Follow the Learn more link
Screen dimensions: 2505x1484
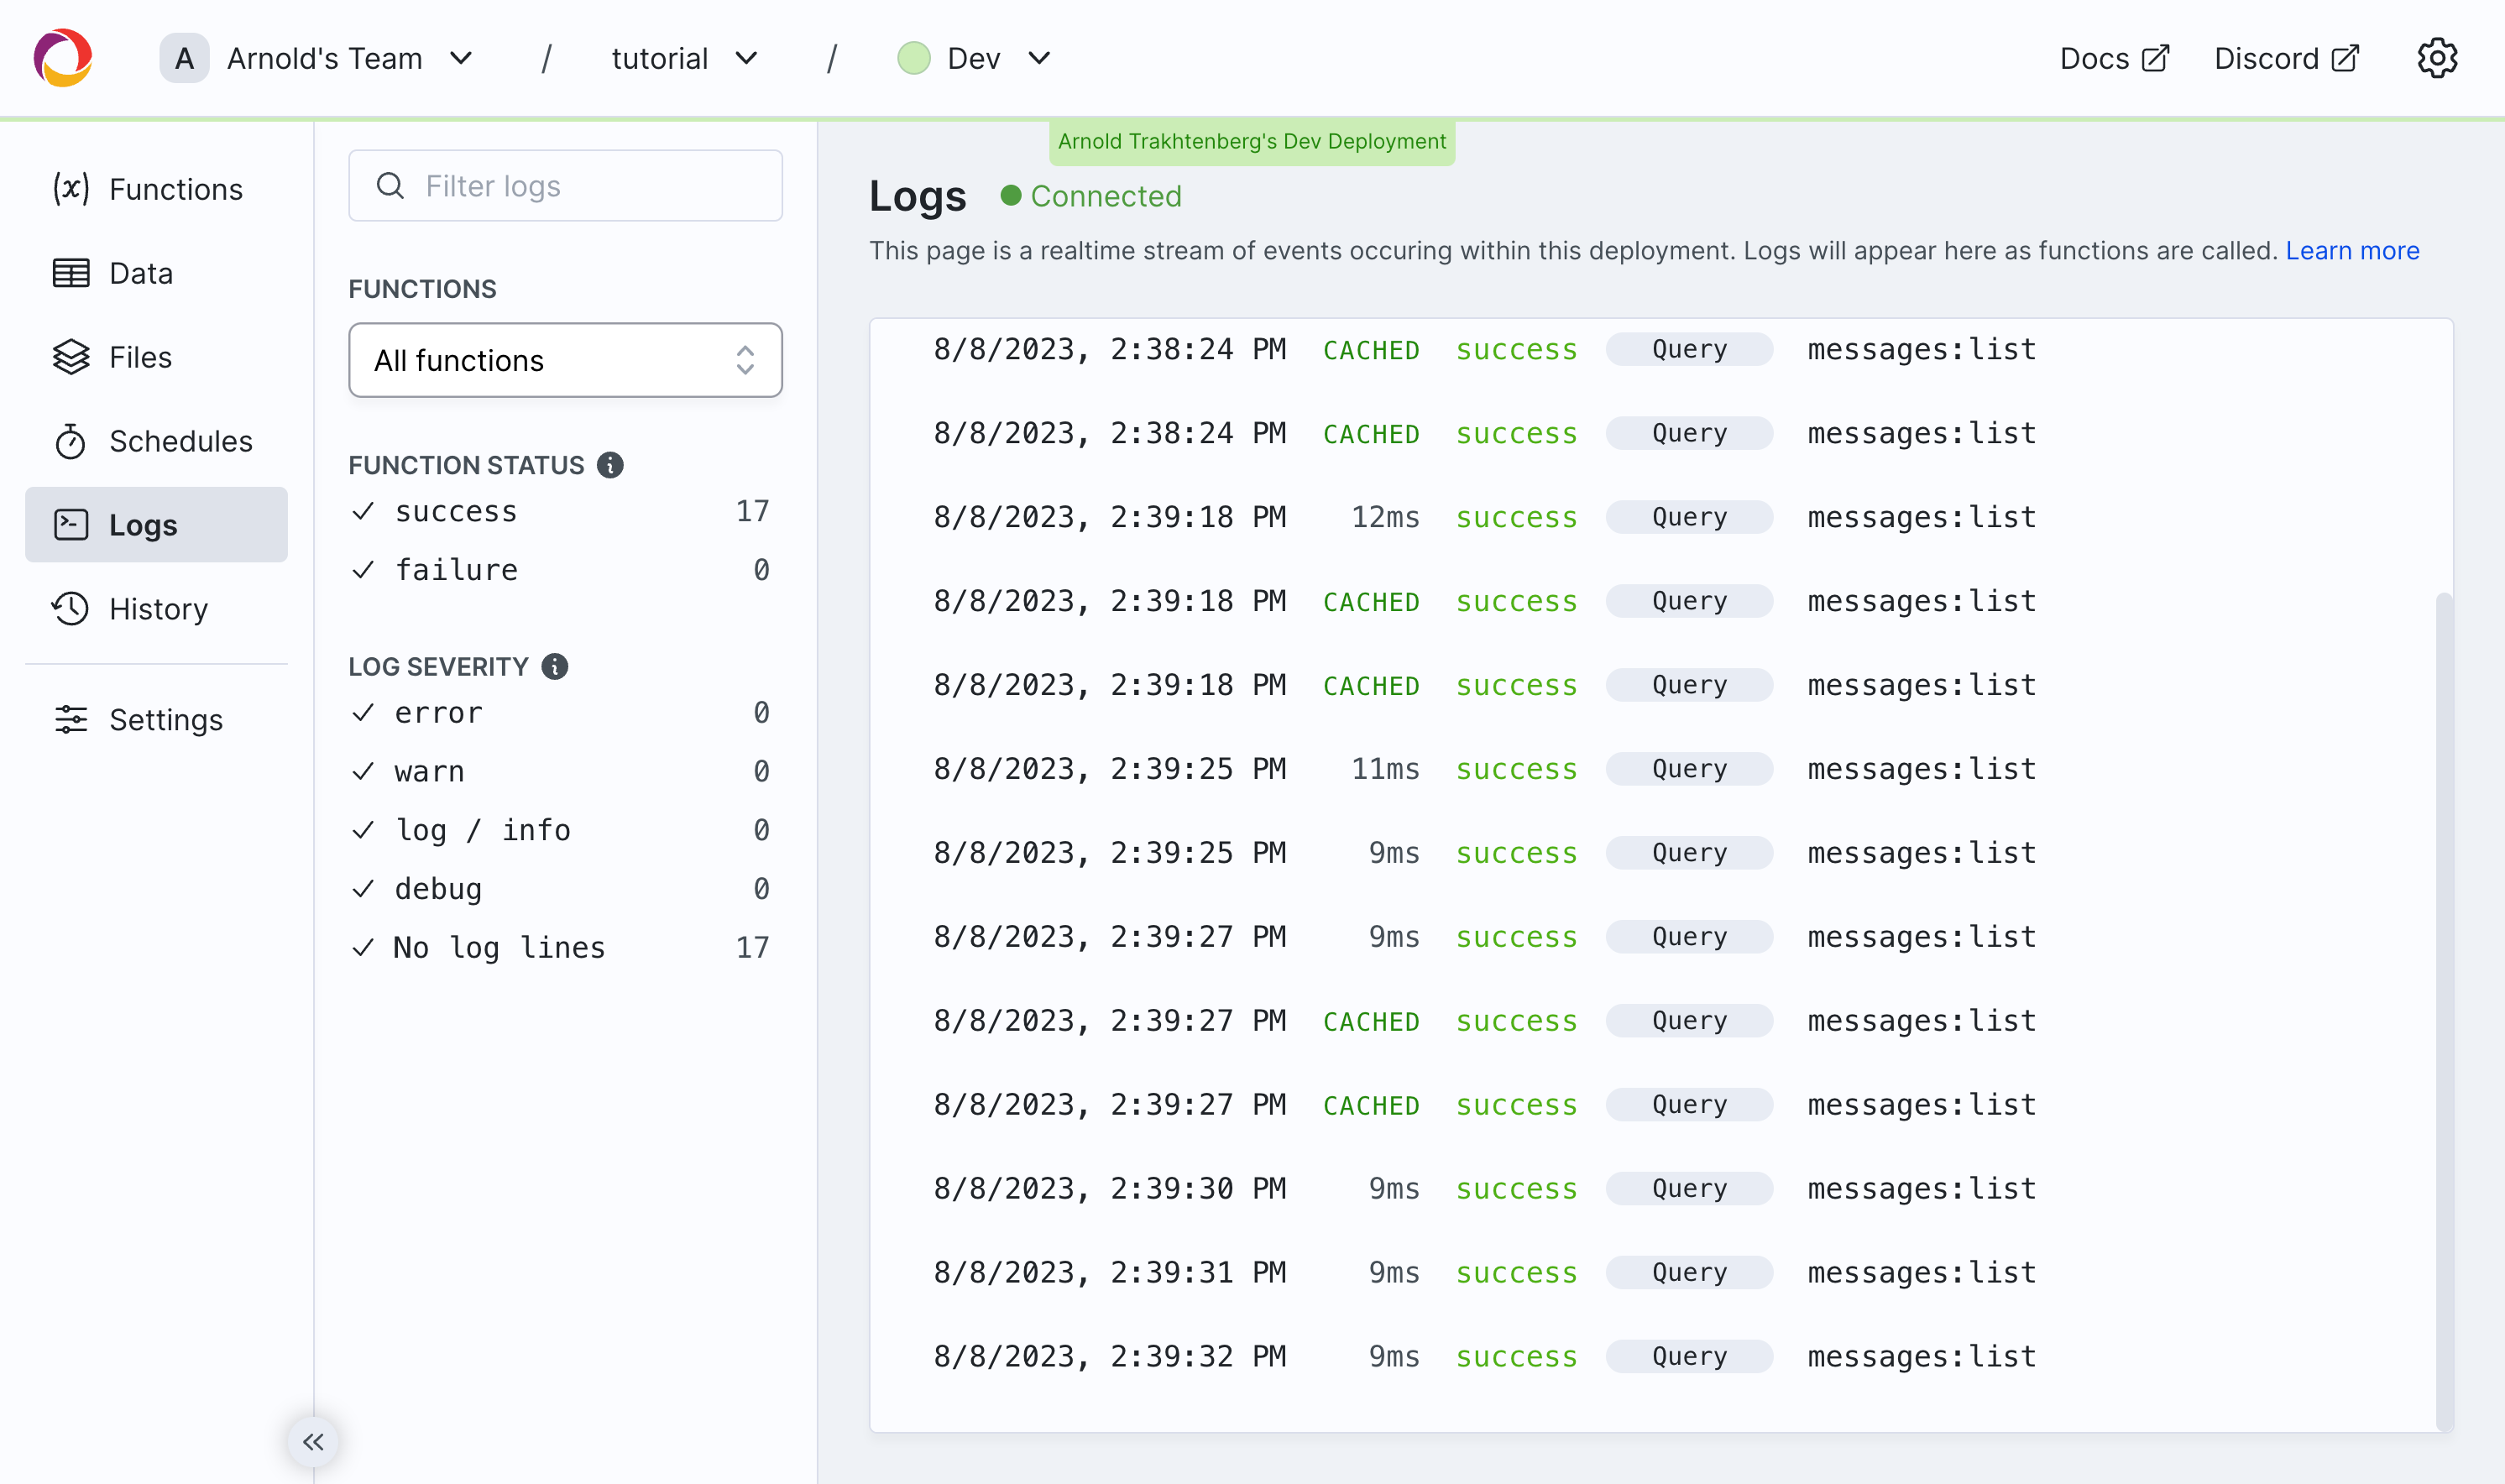click(2351, 250)
